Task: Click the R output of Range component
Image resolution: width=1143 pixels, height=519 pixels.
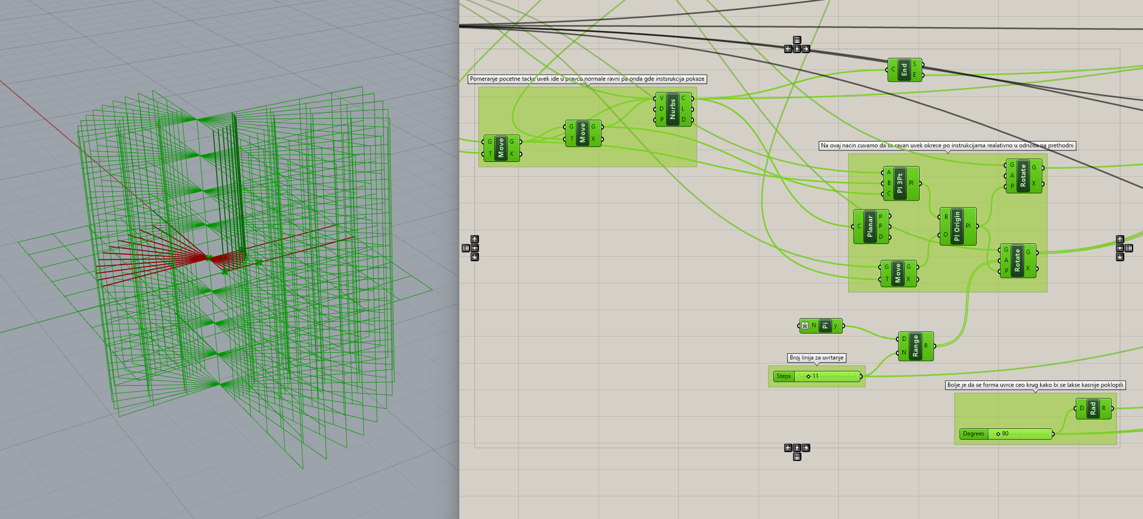Action: point(926,346)
